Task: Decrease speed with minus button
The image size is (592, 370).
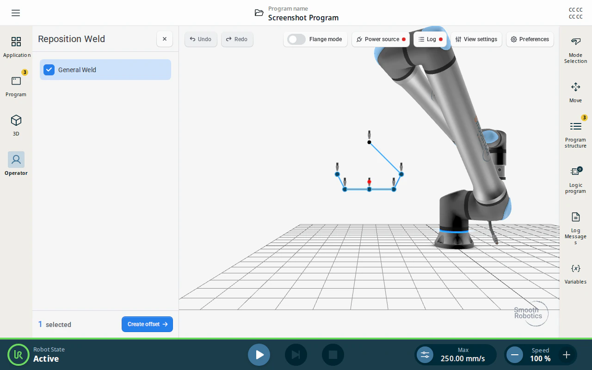Action: (x=514, y=355)
